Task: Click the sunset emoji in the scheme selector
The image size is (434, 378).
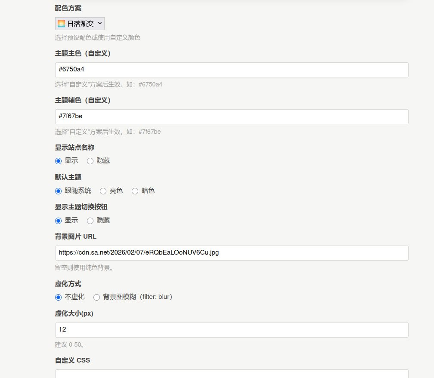Action: pos(62,24)
